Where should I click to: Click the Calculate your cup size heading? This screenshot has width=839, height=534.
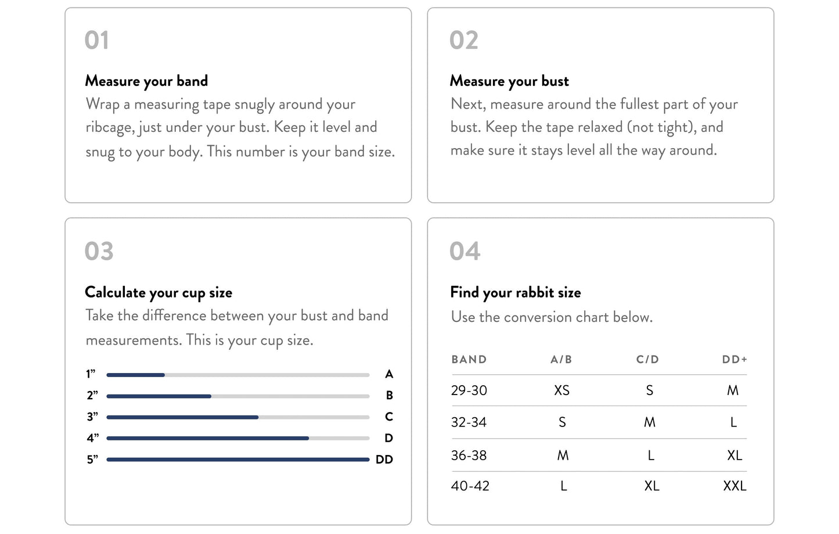click(159, 292)
